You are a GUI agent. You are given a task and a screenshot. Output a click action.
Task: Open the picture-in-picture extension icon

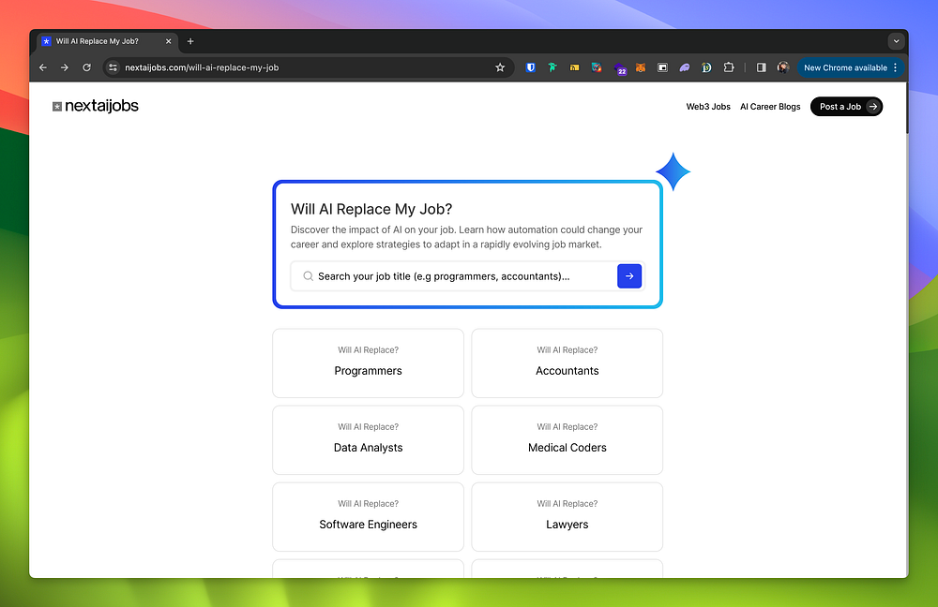tap(662, 67)
